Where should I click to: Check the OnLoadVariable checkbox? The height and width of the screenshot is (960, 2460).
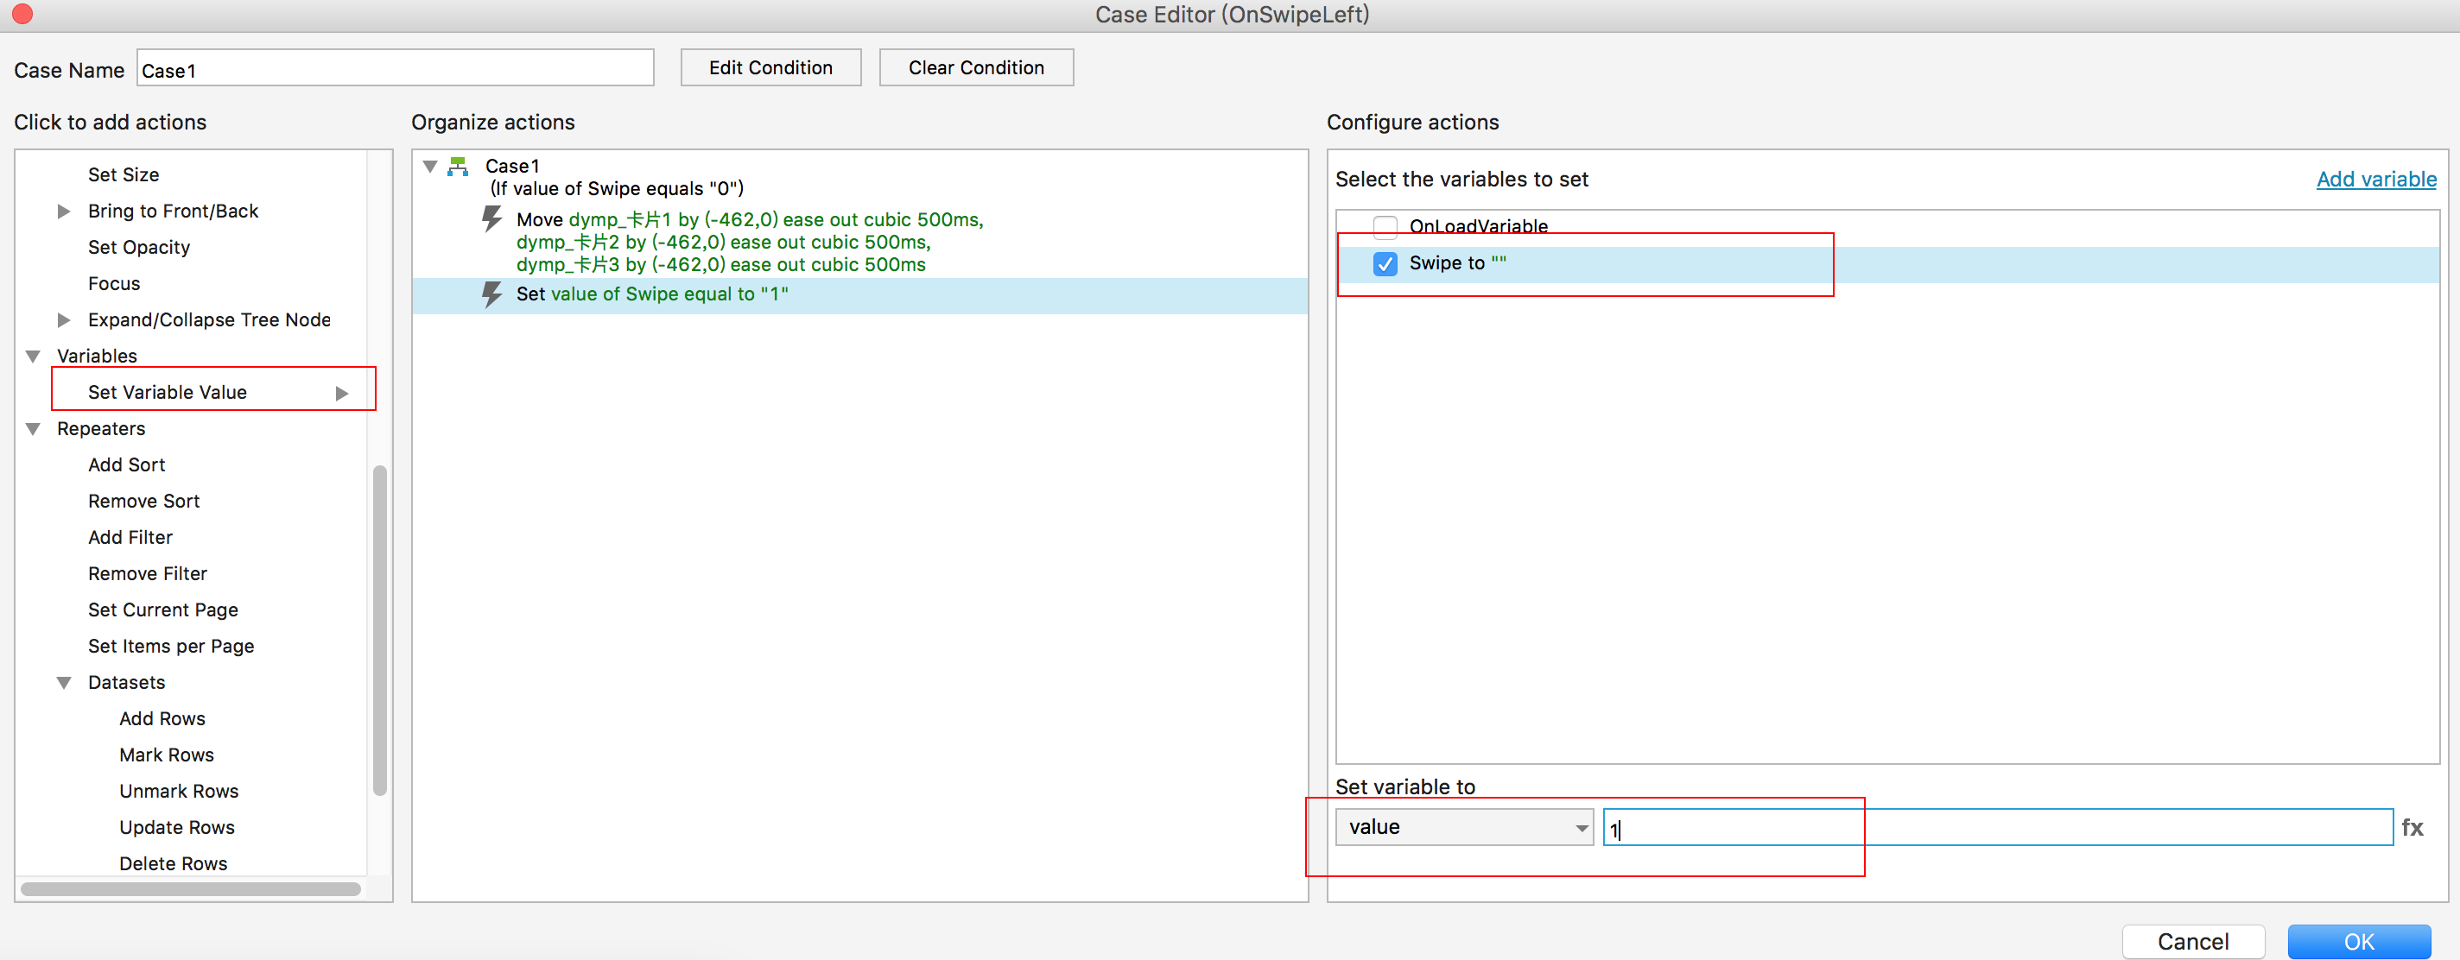tap(1385, 226)
